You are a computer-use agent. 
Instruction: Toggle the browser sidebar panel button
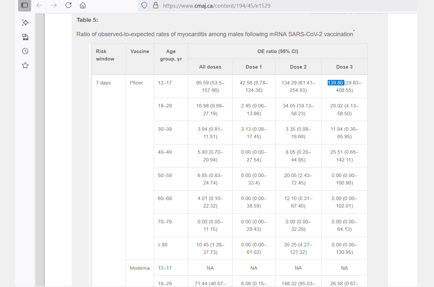coord(25,5)
